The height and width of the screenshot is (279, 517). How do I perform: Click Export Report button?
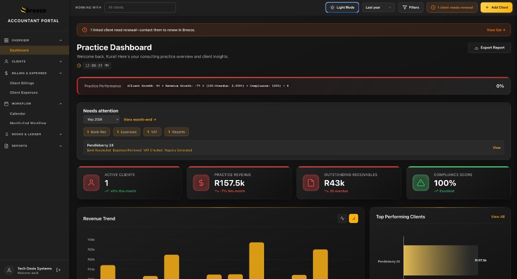(x=489, y=47)
